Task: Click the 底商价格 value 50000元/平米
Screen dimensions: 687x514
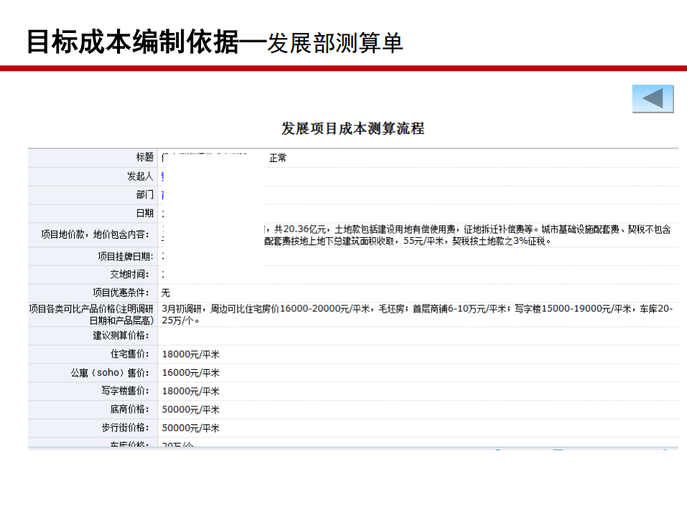Action: point(190,409)
